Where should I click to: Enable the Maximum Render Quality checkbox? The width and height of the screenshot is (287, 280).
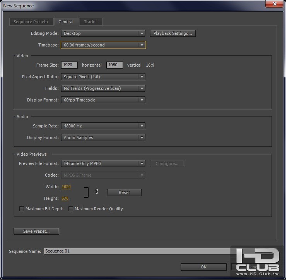[x=71, y=209]
